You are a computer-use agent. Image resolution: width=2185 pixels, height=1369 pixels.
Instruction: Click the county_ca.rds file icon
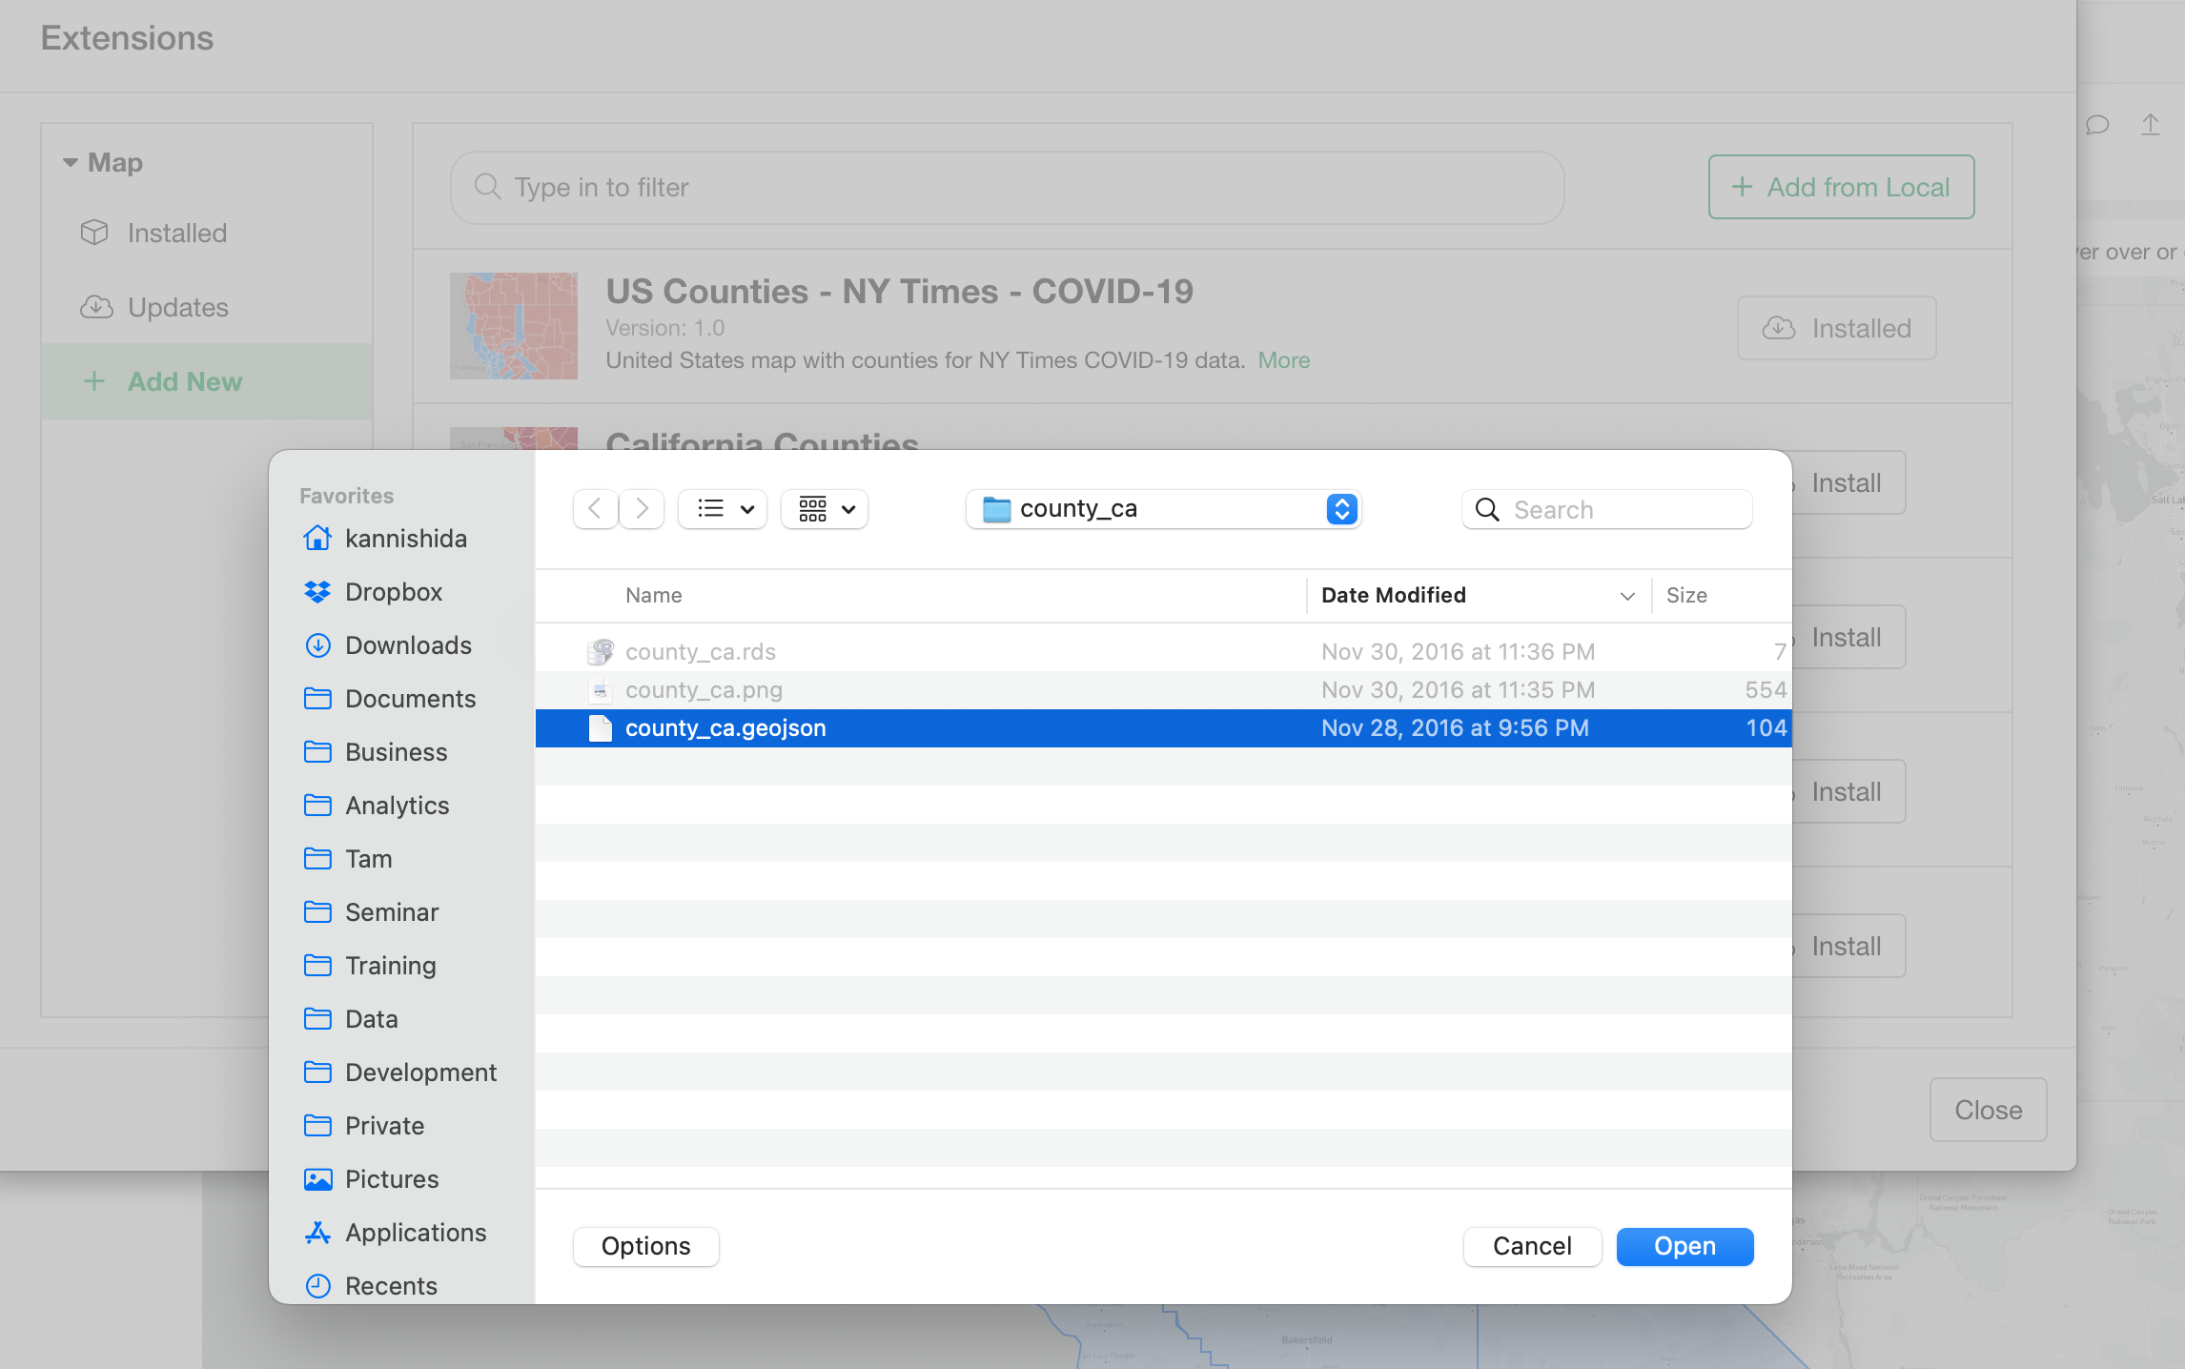coord(601,652)
